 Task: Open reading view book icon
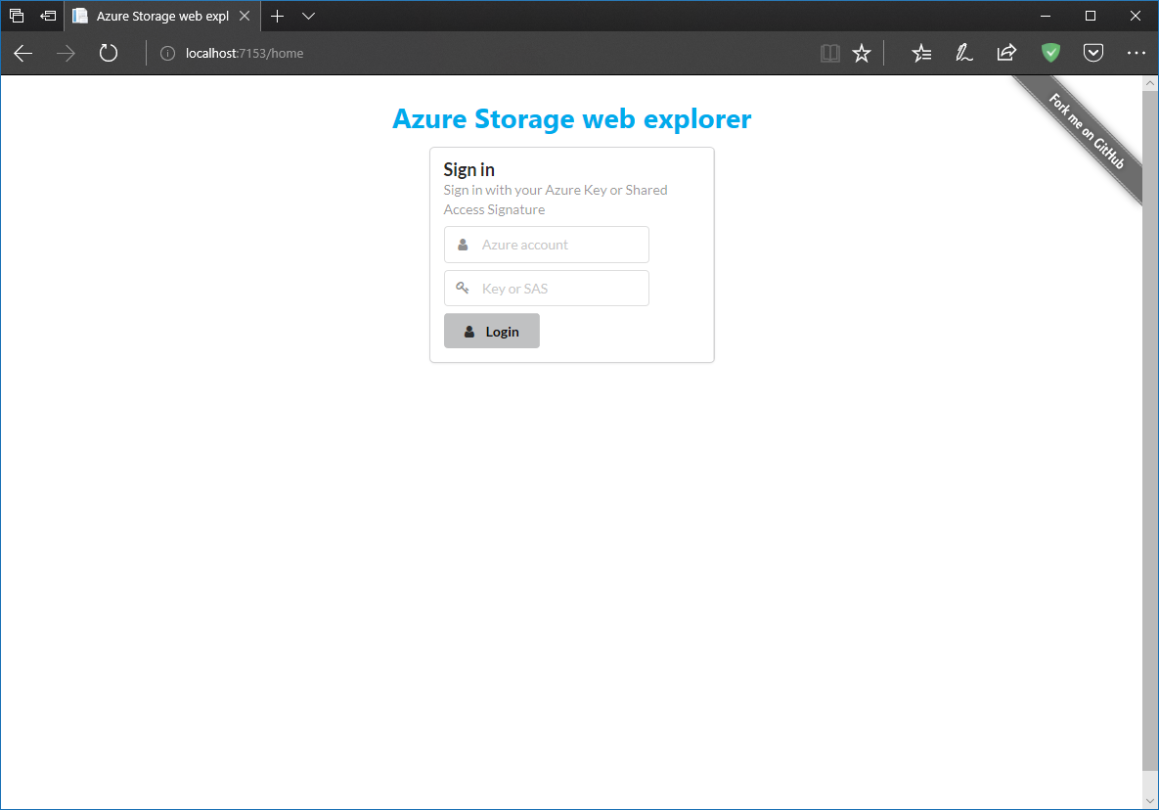point(830,53)
